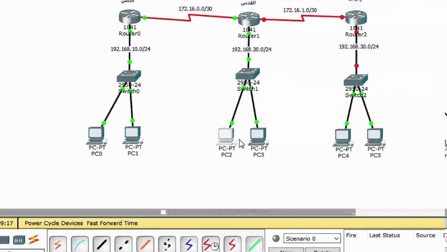Image resolution: width=447 pixels, height=252 pixels.
Task: Choose the blue Coaxial cable
Action: pyautogui.click(x=189, y=244)
